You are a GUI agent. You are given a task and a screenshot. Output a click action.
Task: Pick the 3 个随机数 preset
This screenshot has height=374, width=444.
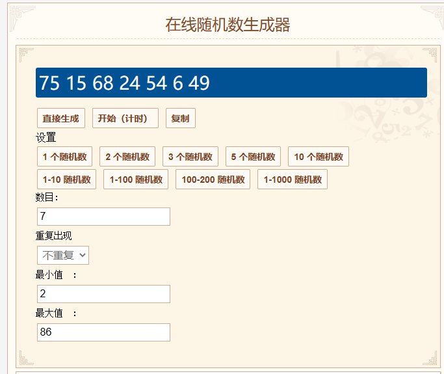[x=190, y=157]
